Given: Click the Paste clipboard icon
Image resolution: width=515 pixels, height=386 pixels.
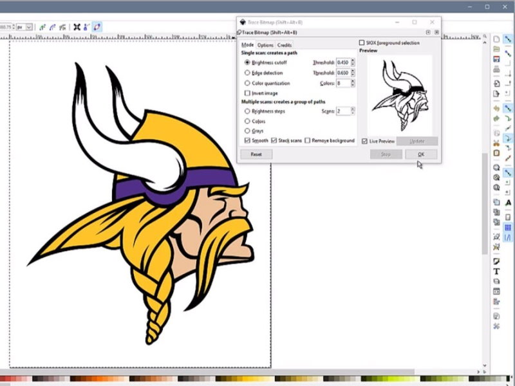Looking at the screenshot, I should click(496, 153).
